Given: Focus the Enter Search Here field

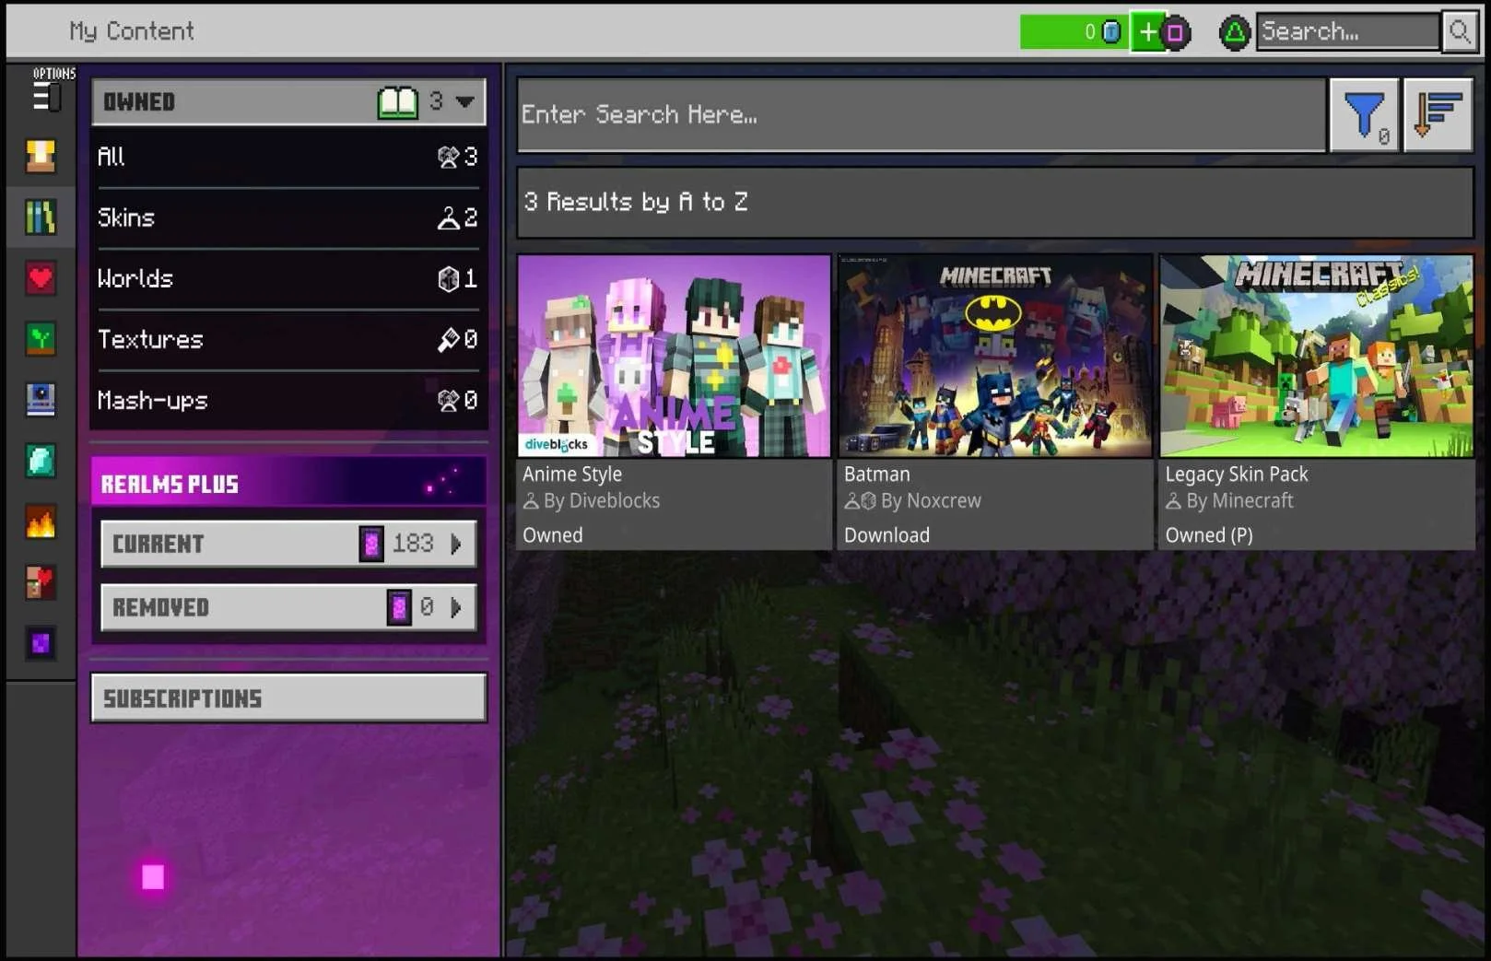Looking at the screenshot, I should (922, 115).
